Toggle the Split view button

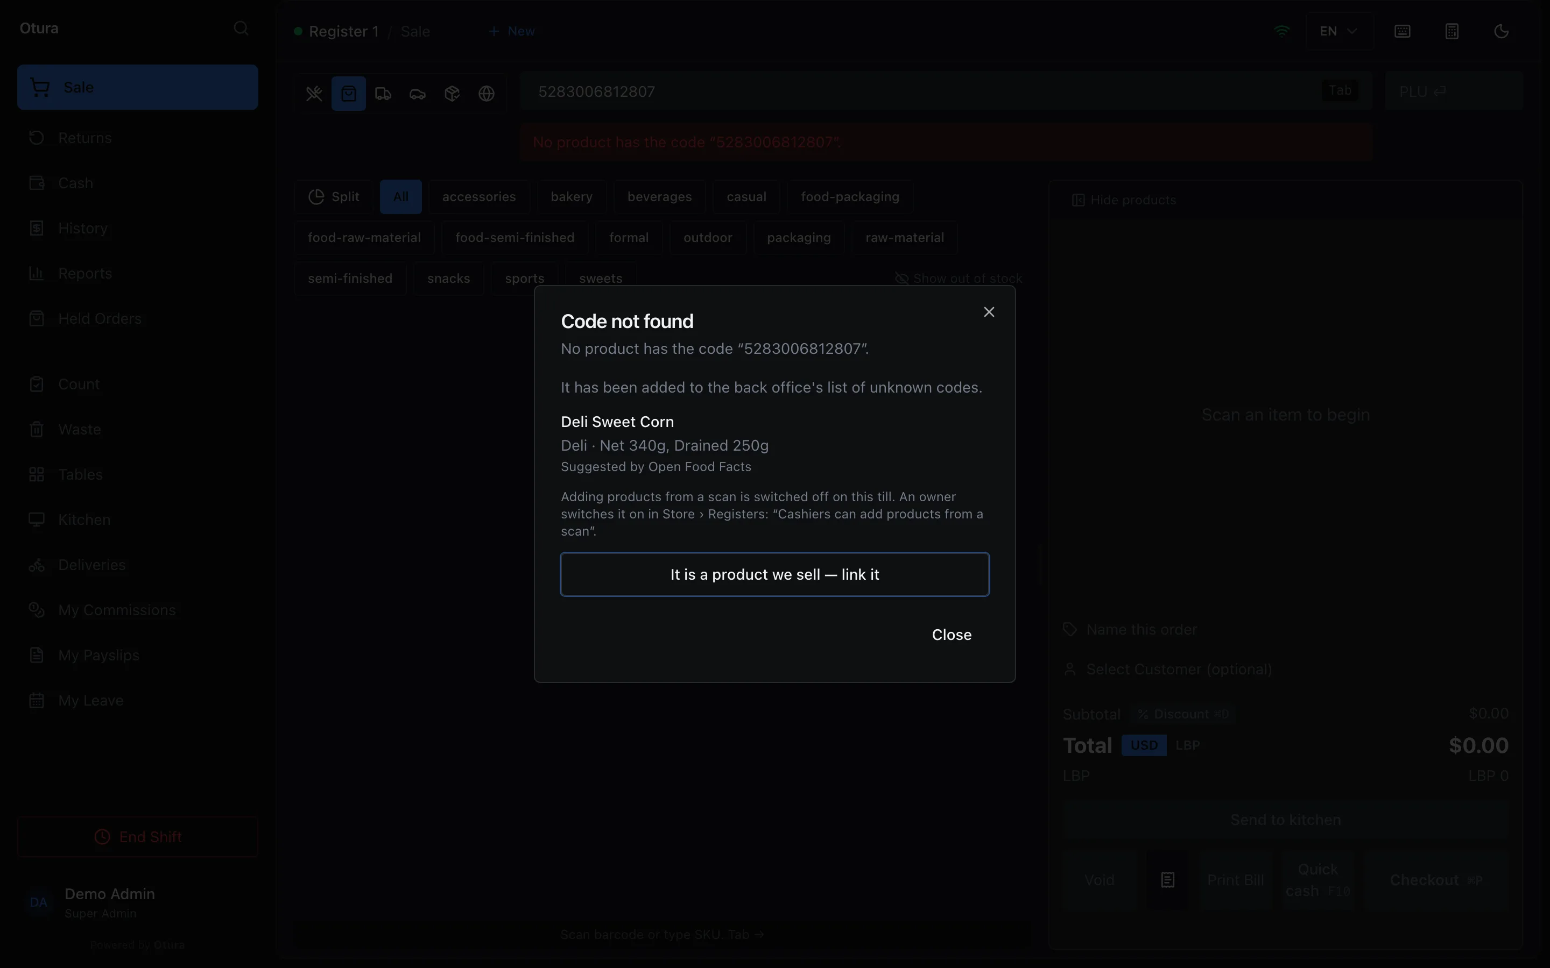point(334,196)
